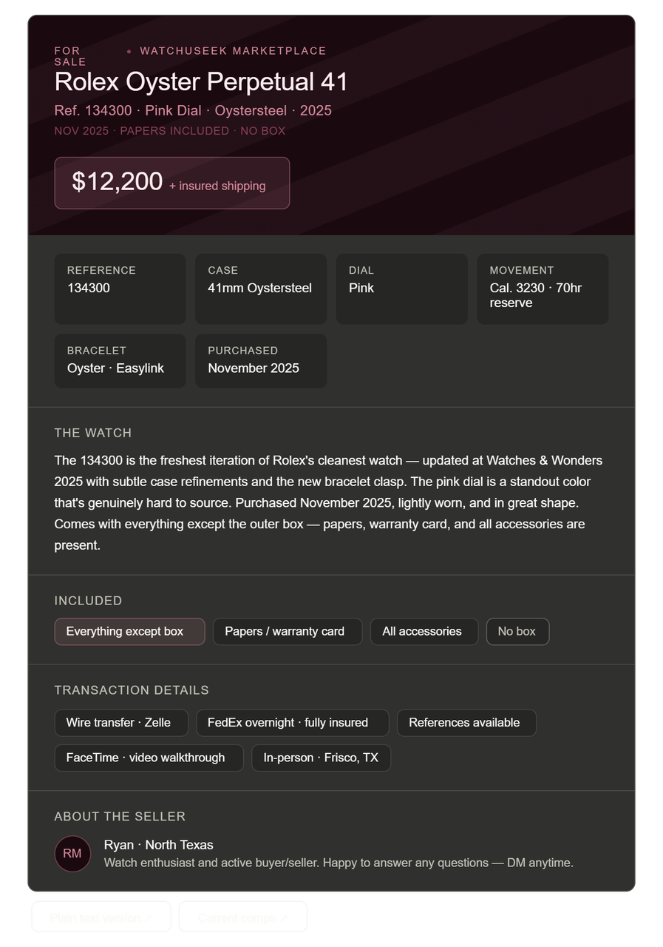Screen dimensions: 663x947
Task: Click the Watchuseek Marketplace label
Action: [233, 51]
